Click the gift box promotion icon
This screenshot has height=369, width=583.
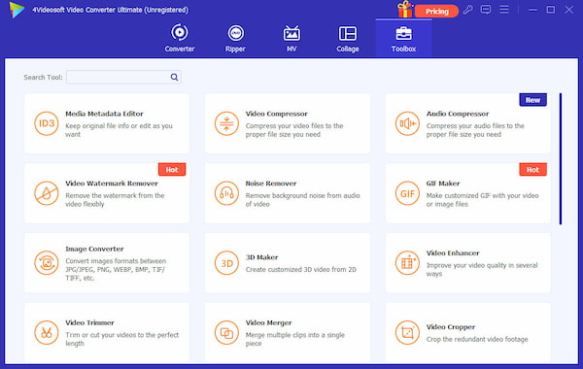point(405,10)
